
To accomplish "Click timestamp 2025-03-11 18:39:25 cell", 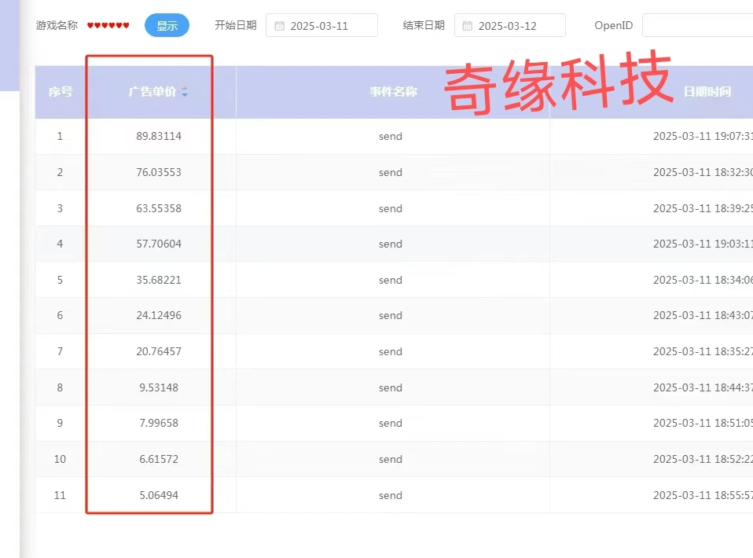I will point(703,208).
